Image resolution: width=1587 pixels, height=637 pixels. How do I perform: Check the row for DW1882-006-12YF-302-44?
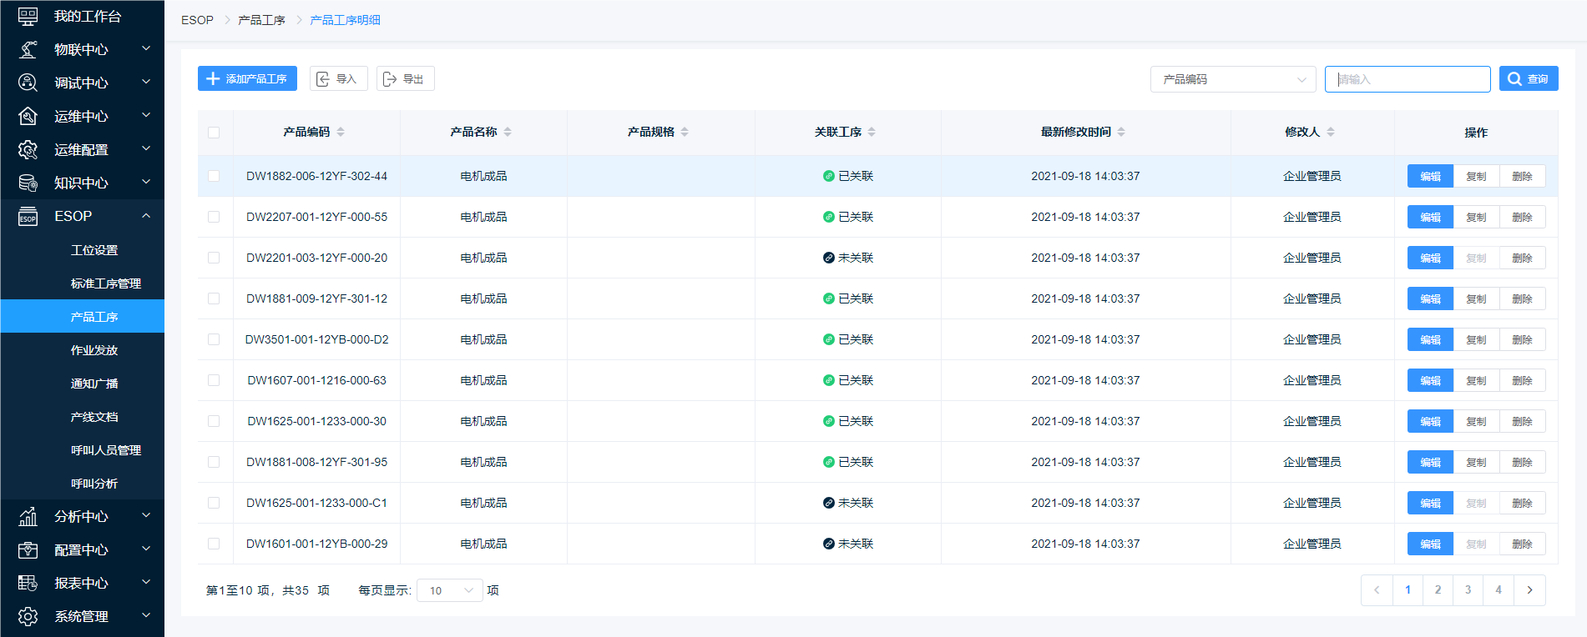(x=214, y=176)
